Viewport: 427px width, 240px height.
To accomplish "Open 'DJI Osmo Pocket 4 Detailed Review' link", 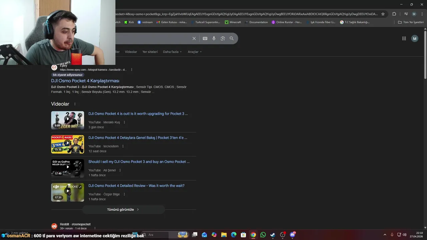I will click(136, 186).
